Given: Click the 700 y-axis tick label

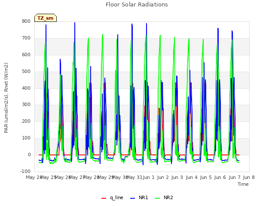Looking at the screenshot, I should tap(26, 38).
